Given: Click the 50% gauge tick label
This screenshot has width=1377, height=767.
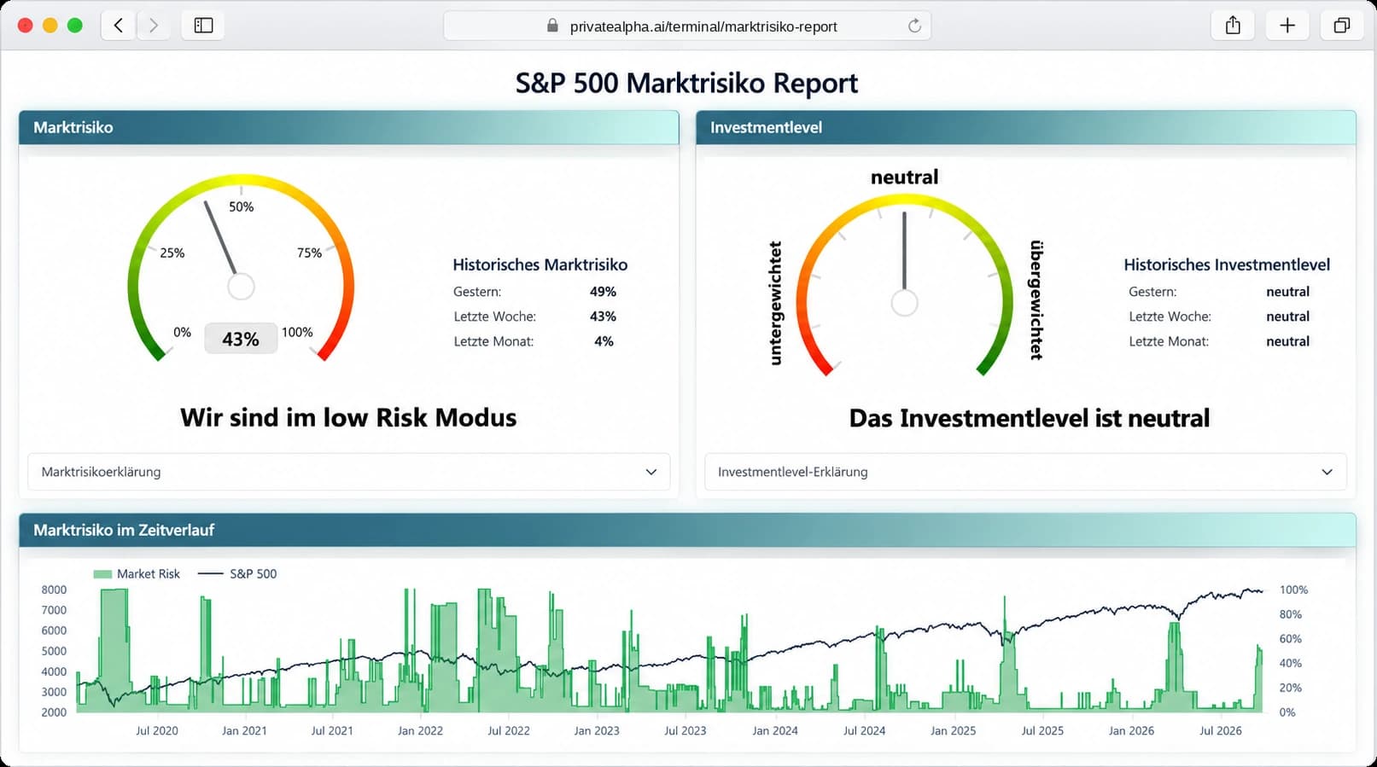Looking at the screenshot, I should click(242, 206).
